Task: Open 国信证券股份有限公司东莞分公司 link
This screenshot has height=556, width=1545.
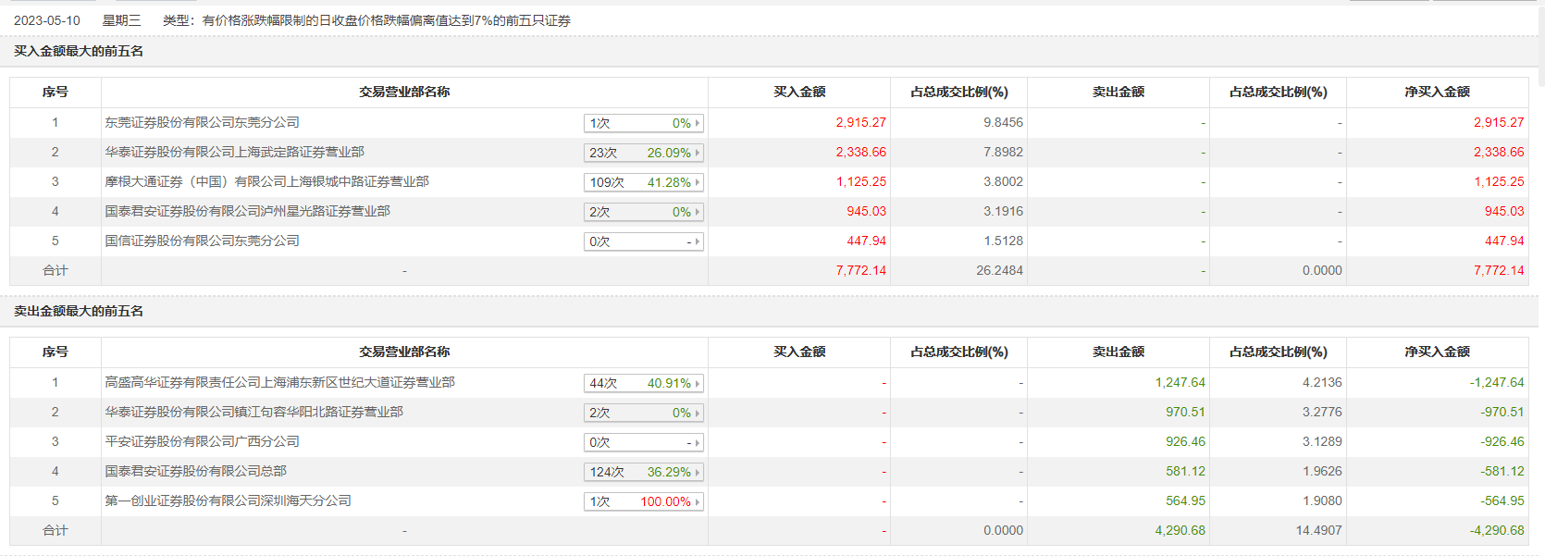Action: [202, 241]
